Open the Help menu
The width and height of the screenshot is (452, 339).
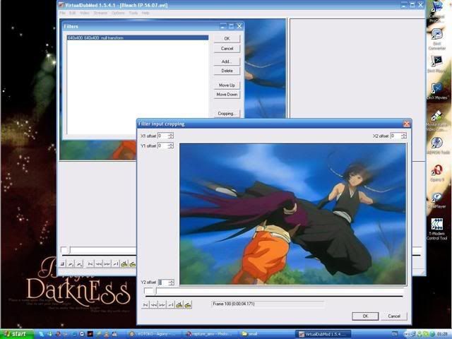145,13
